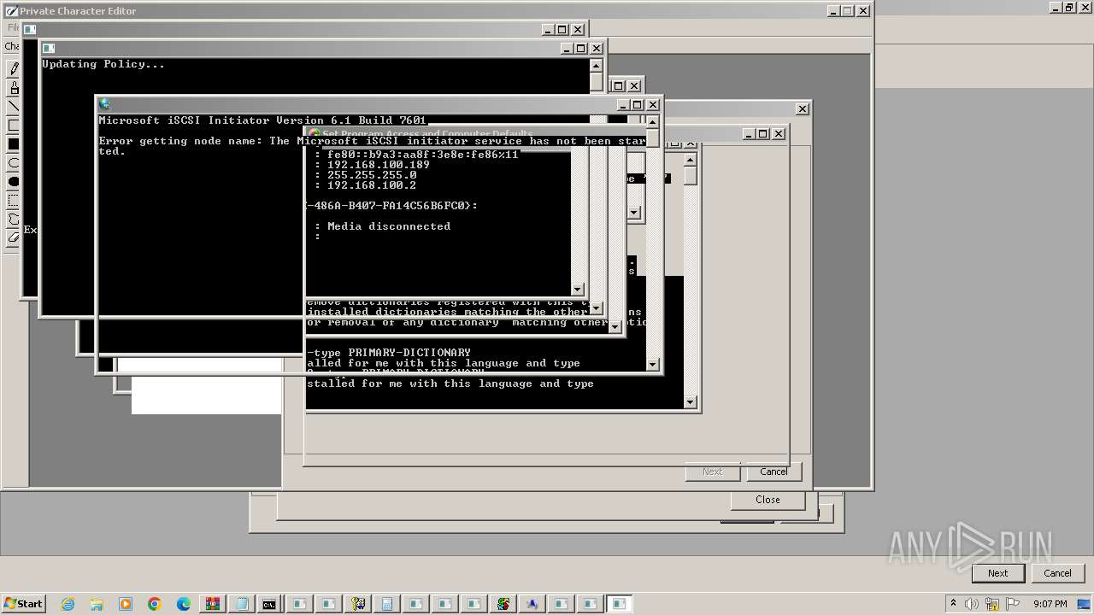Click the 'Updating Policy...' text

(x=103, y=64)
